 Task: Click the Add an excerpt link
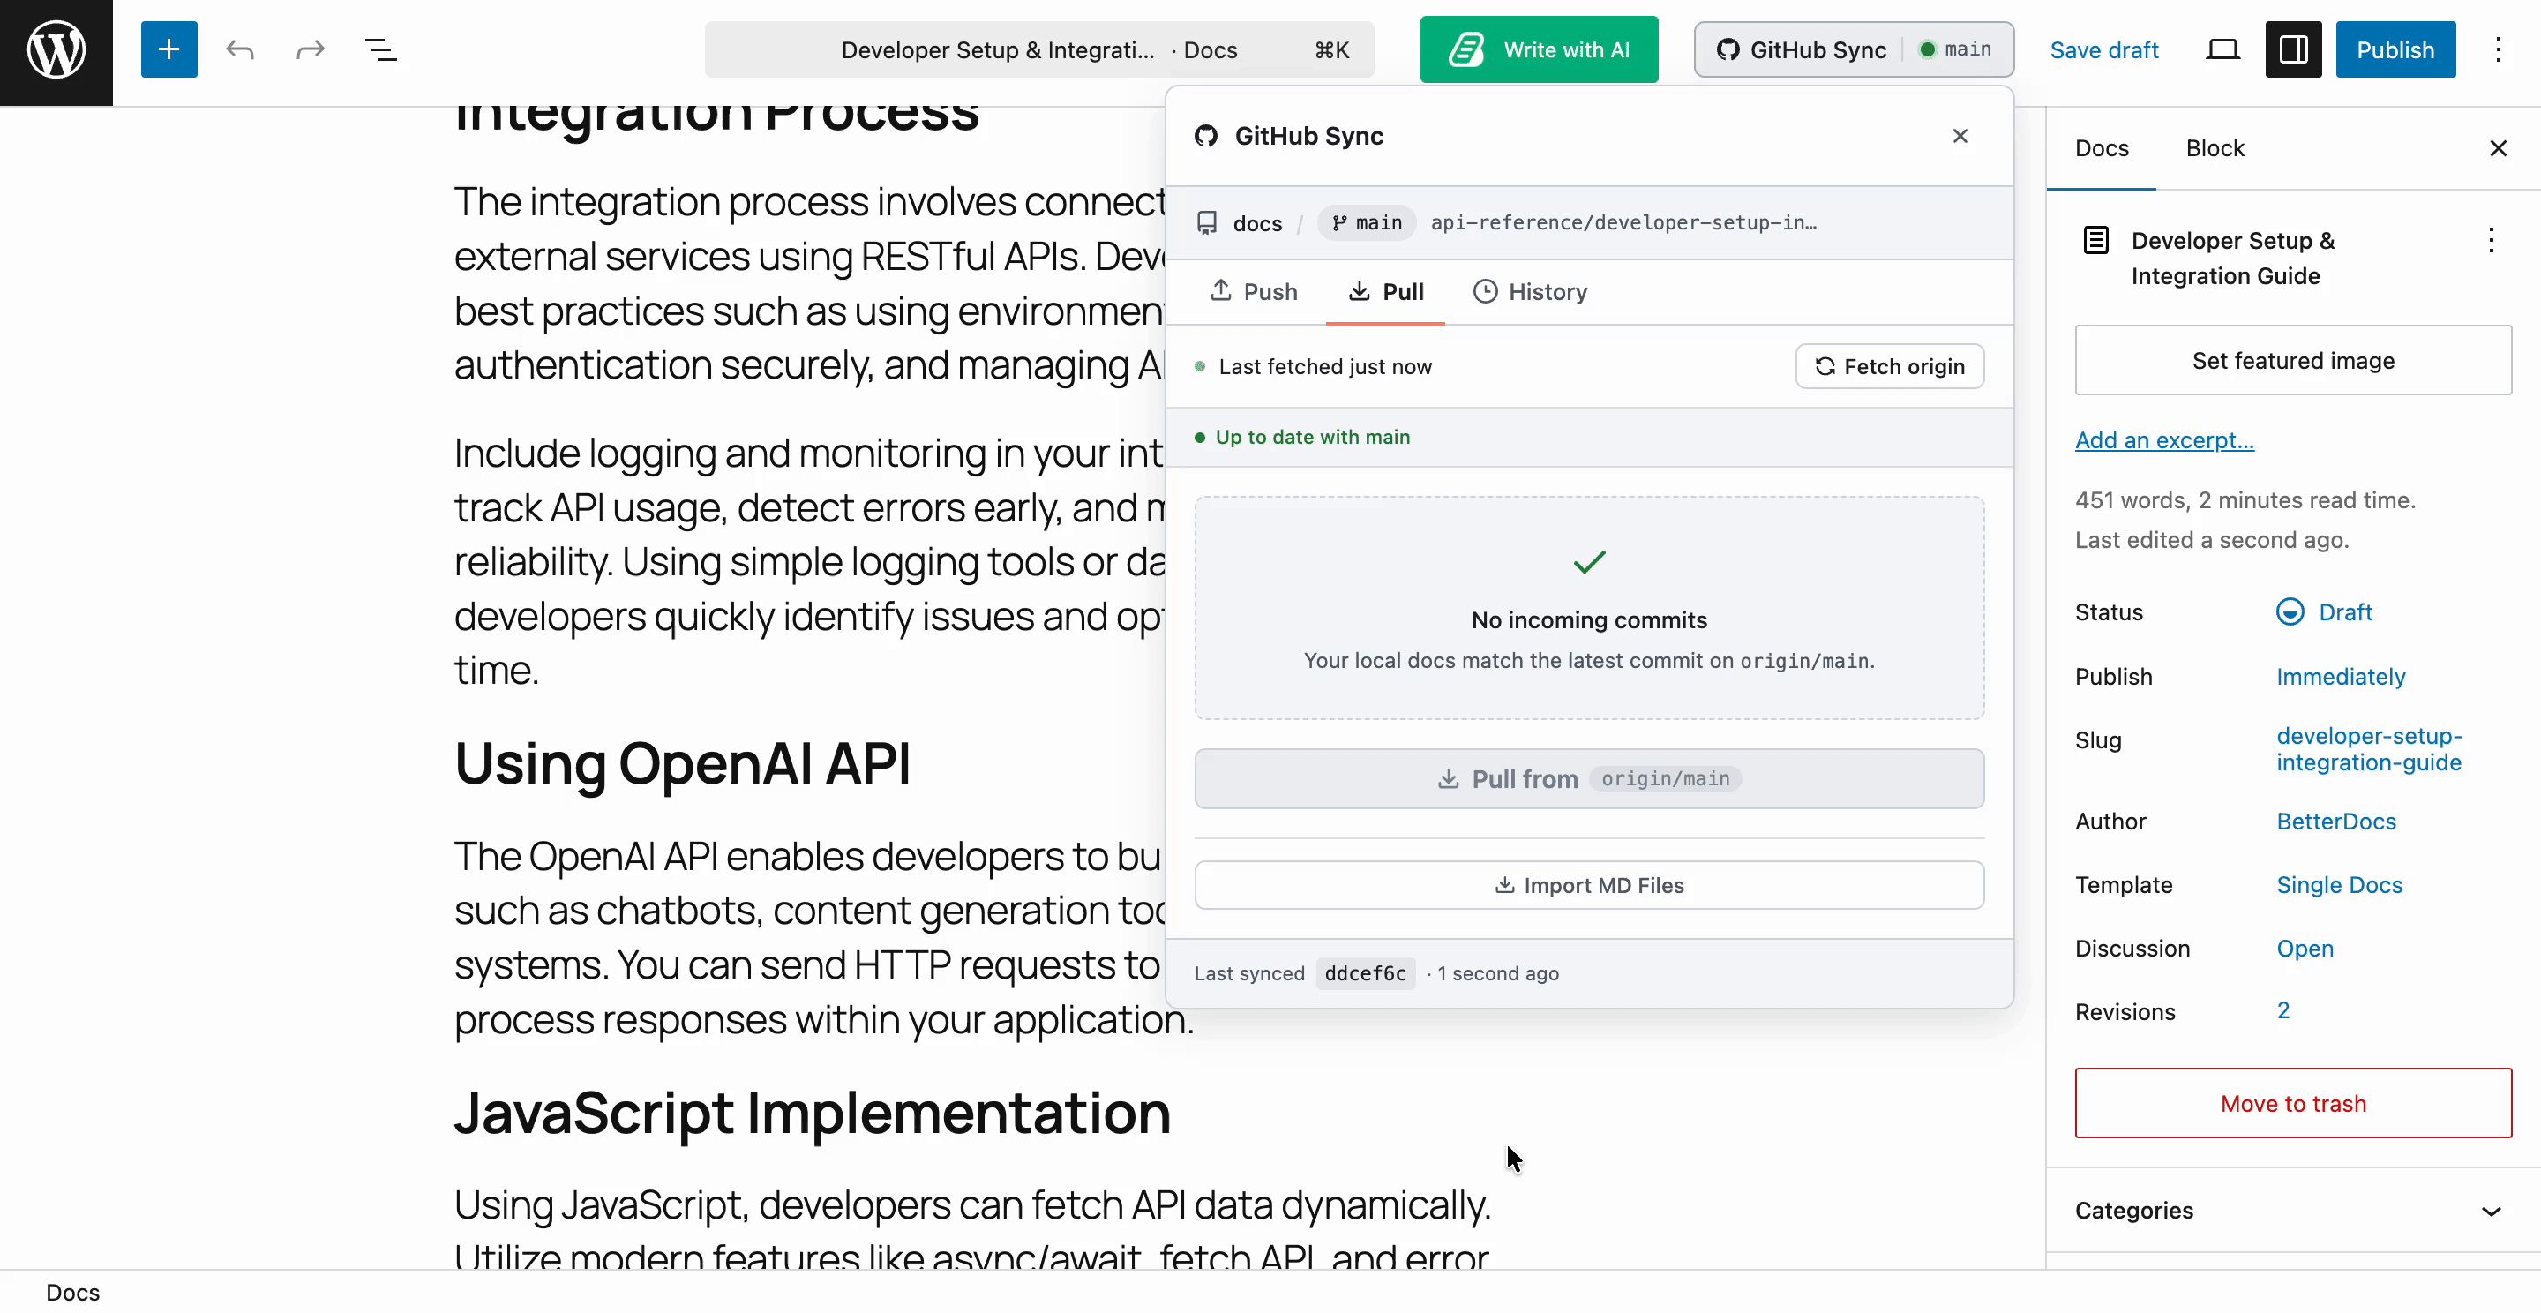2164,440
